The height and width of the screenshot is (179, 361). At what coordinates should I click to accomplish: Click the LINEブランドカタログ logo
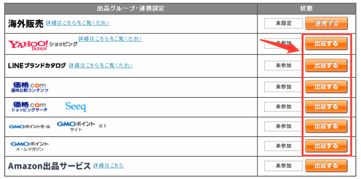[37, 66]
